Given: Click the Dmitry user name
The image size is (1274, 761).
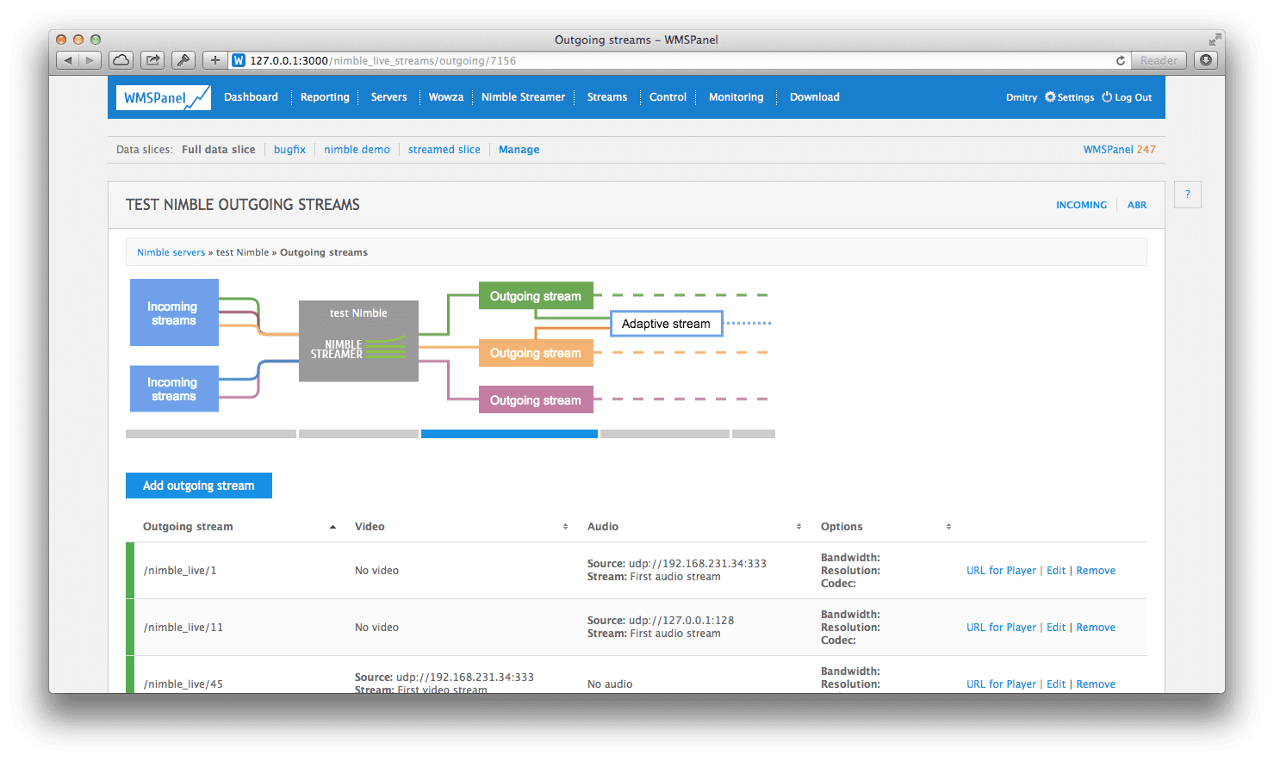Looking at the screenshot, I should [x=1022, y=97].
